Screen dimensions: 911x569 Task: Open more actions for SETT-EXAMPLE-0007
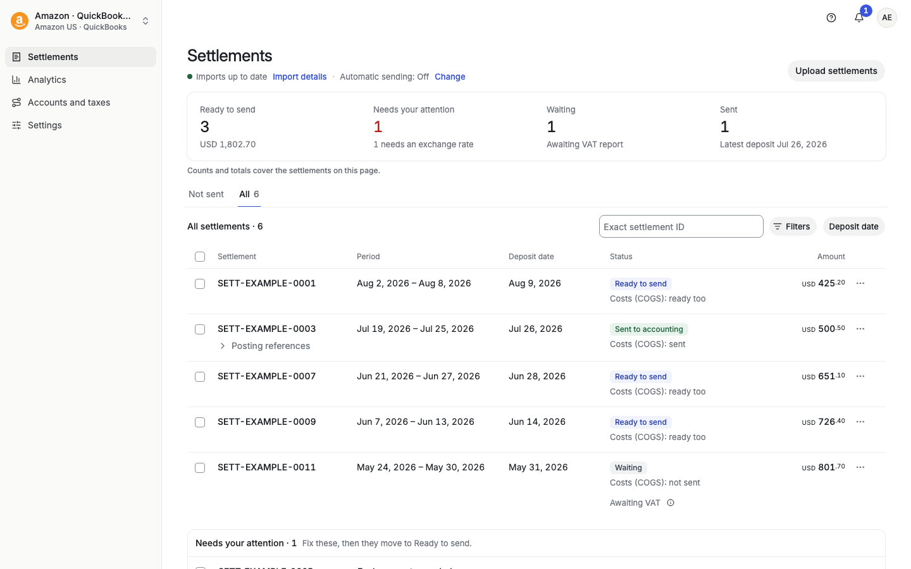pos(860,376)
